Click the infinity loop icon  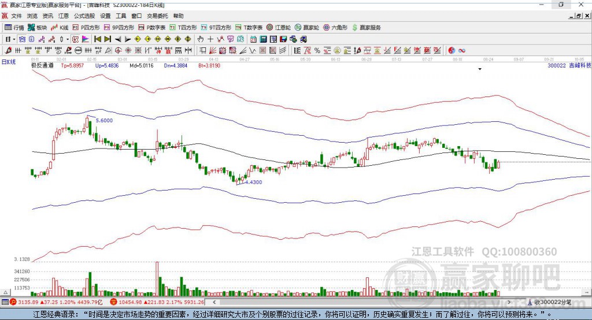(x=462, y=51)
